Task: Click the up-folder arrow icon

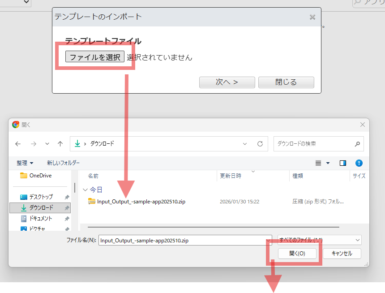Action: 60,144
